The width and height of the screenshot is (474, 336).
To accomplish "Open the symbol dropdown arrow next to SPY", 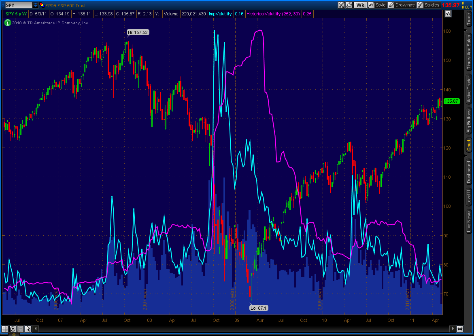I will [x=35, y=5].
